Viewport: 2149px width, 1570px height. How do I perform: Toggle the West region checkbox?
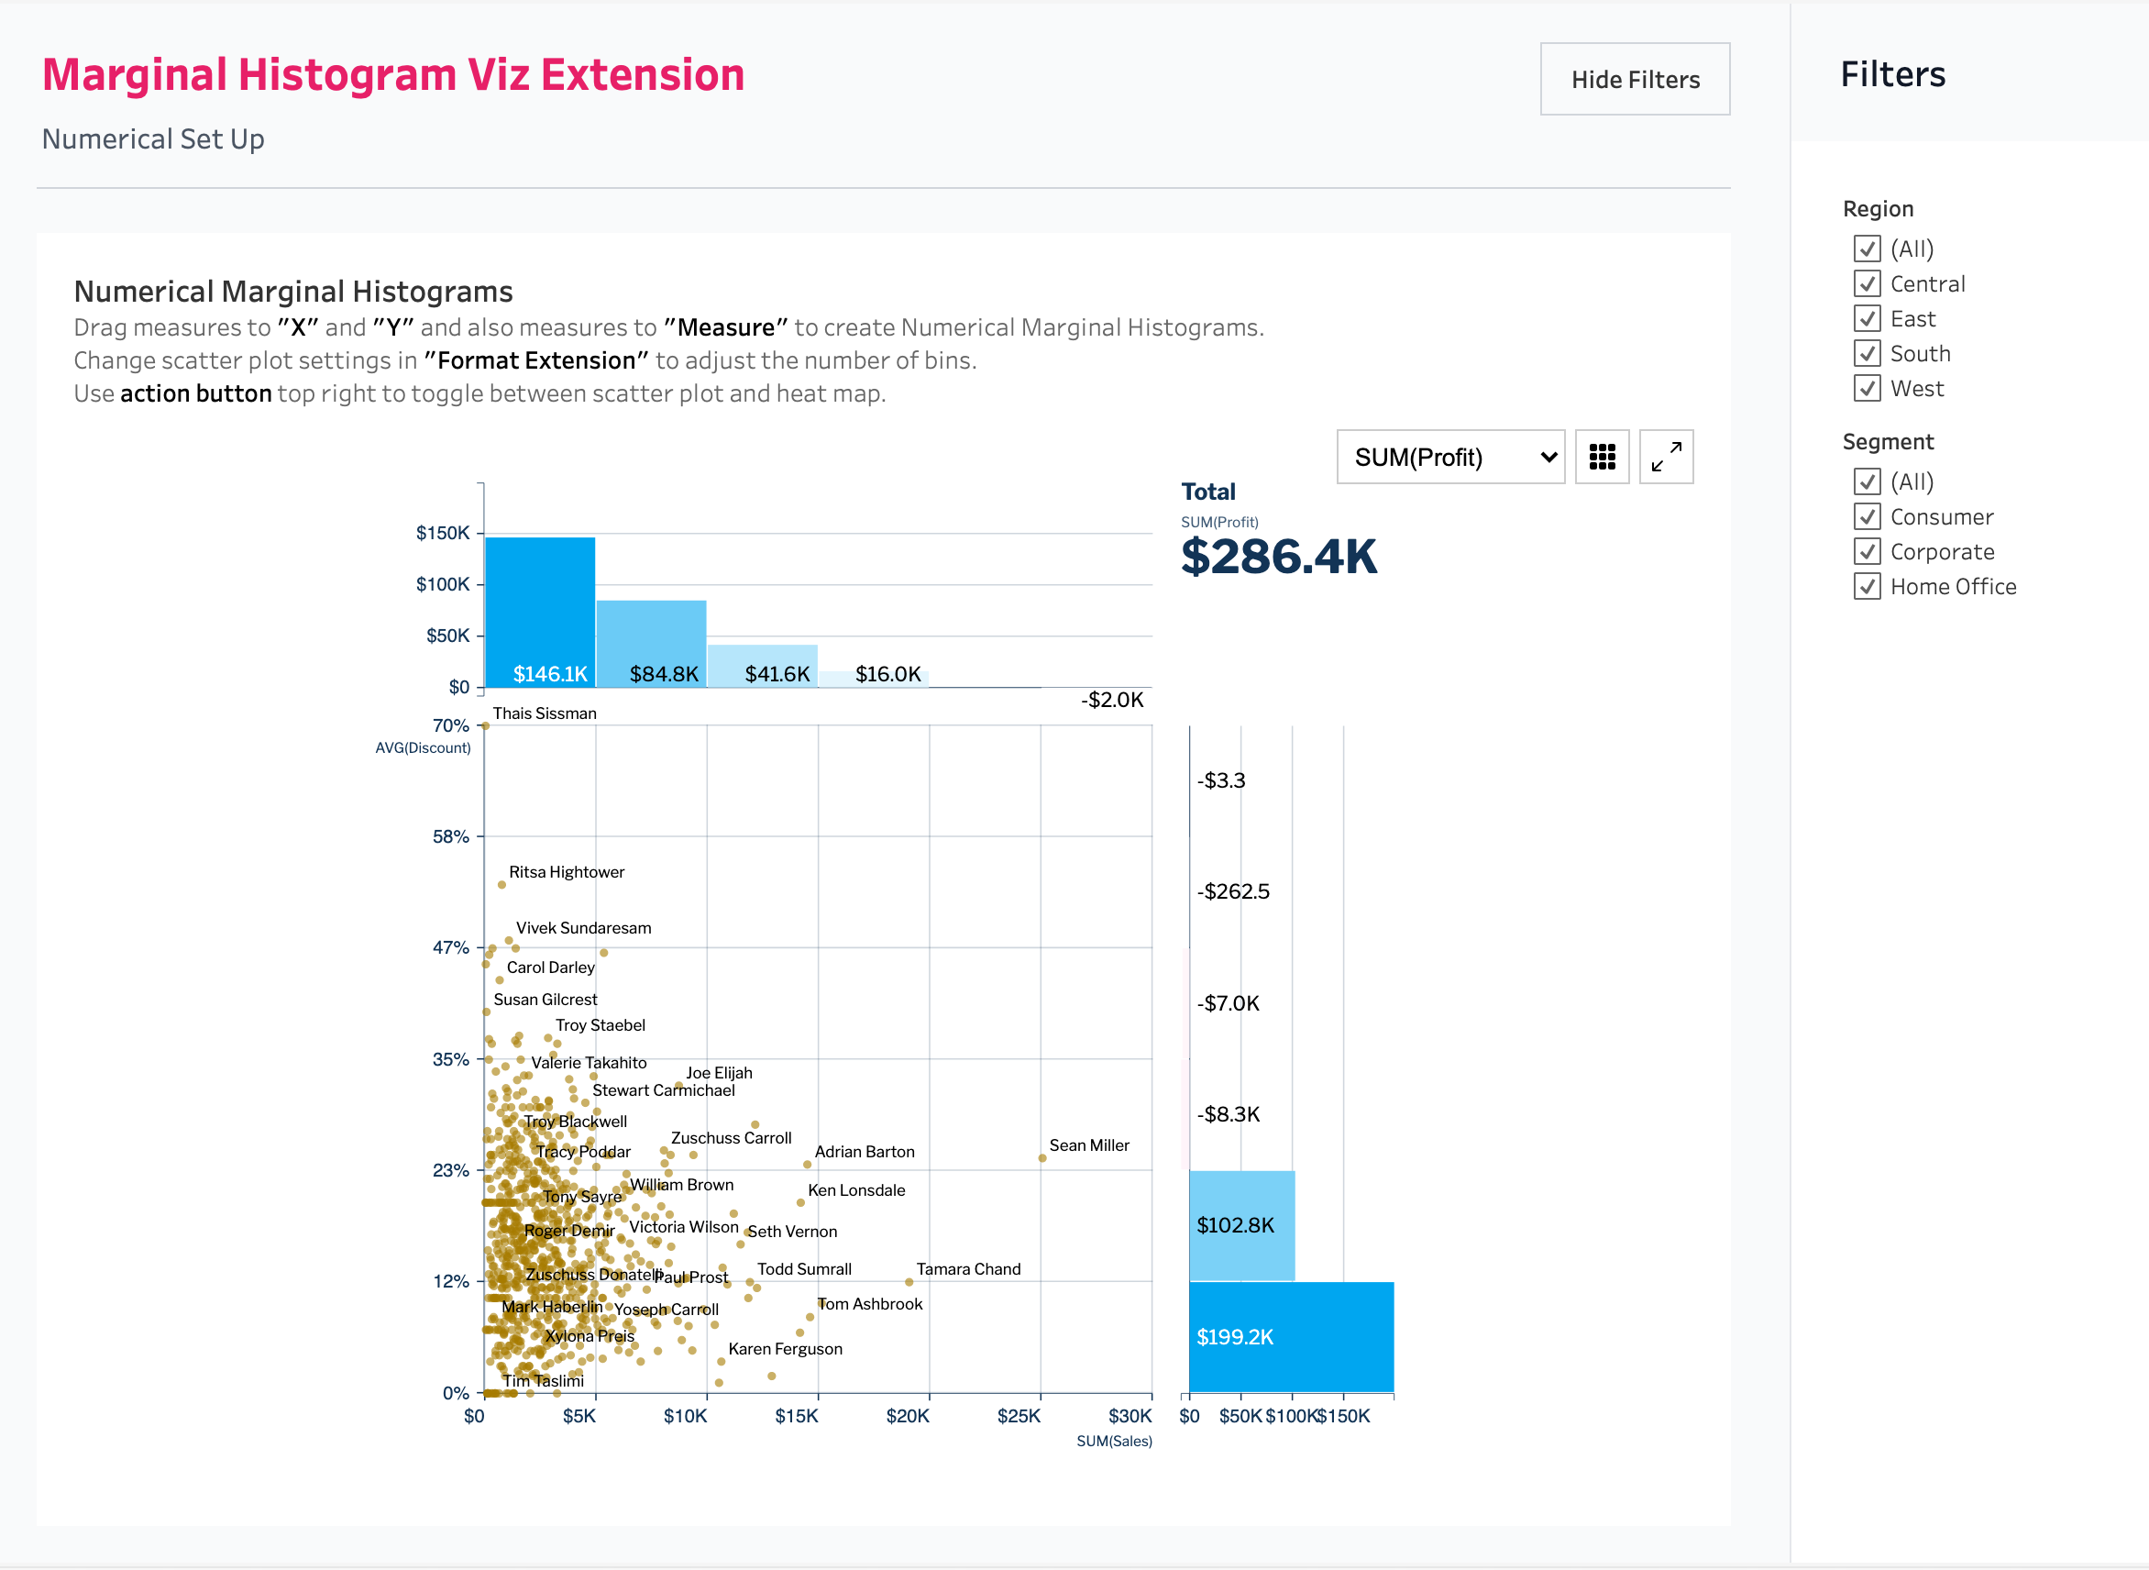pyautogui.click(x=1866, y=388)
